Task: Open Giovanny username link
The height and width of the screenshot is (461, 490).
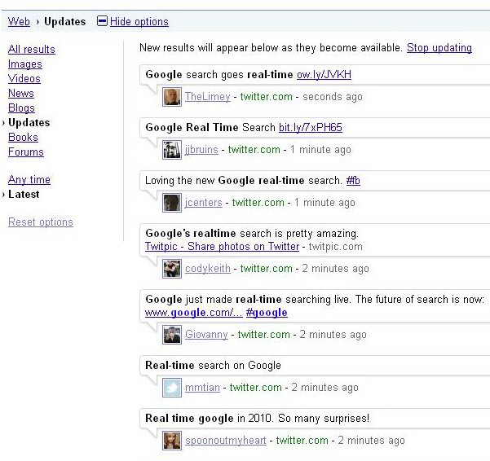Action: (206, 335)
